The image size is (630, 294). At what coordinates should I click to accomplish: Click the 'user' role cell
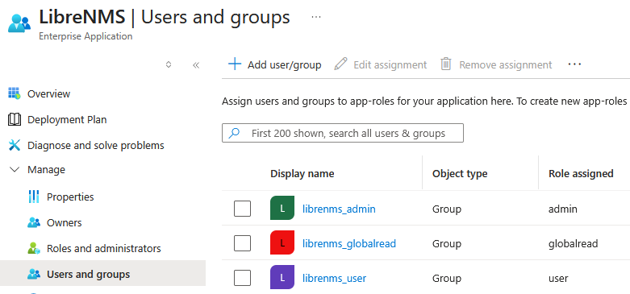coord(558,279)
